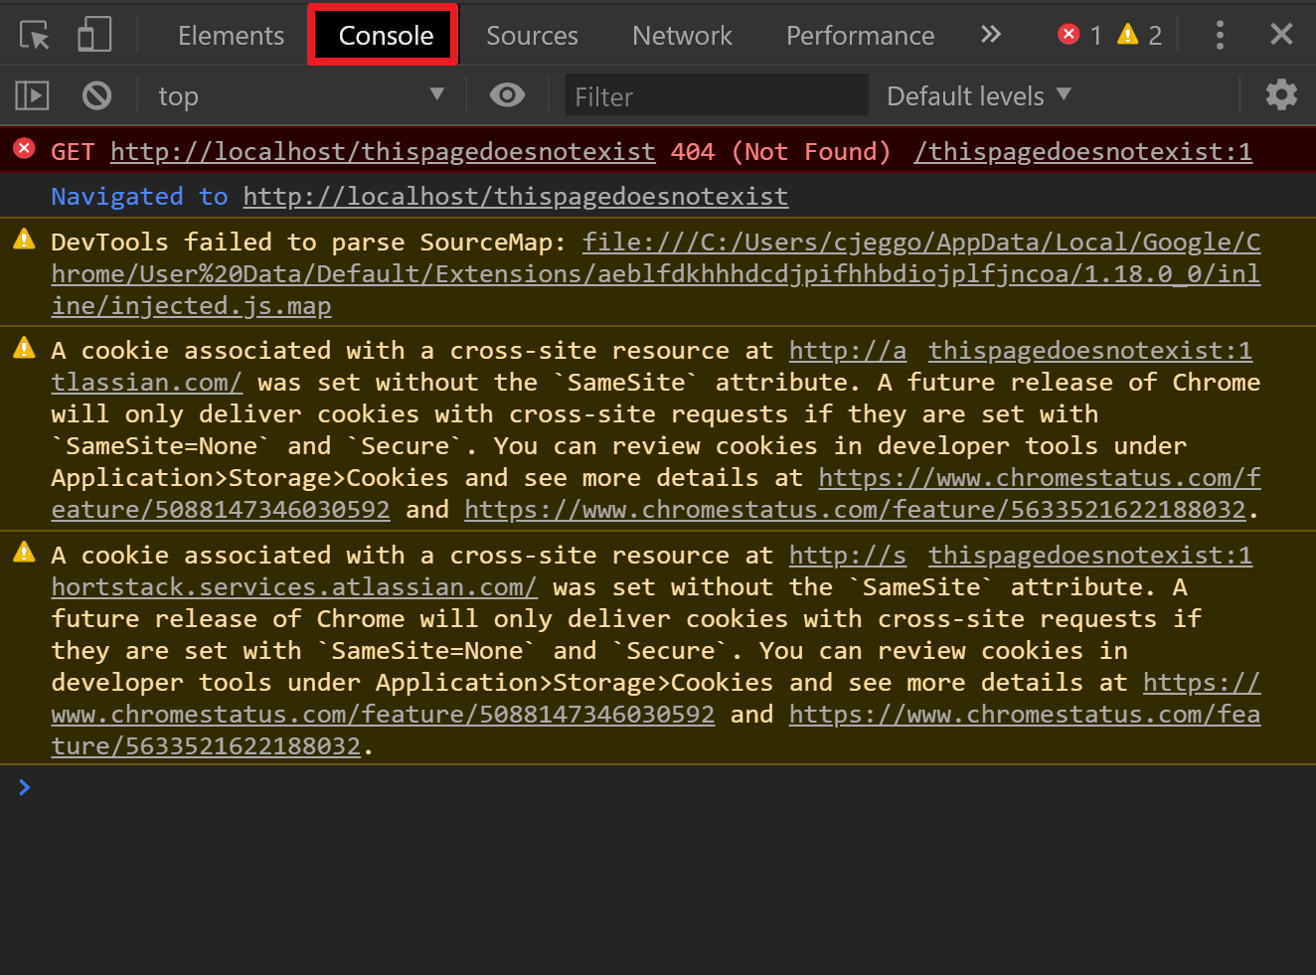
Task: Focus the console Filter field
Action: (x=716, y=95)
